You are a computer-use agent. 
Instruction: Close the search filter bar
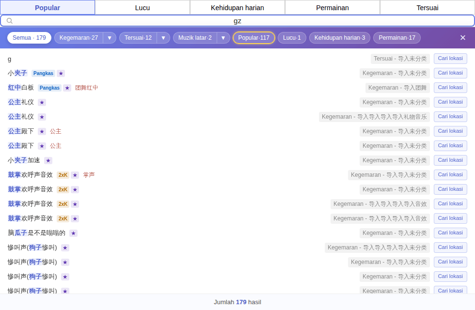tap(462, 38)
